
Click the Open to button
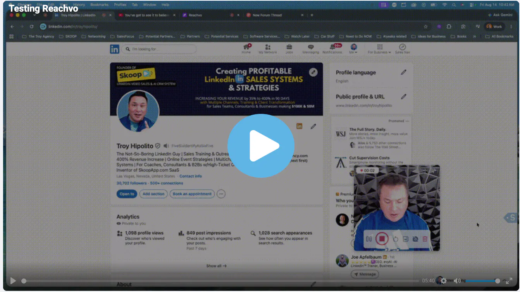pos(127,194)
